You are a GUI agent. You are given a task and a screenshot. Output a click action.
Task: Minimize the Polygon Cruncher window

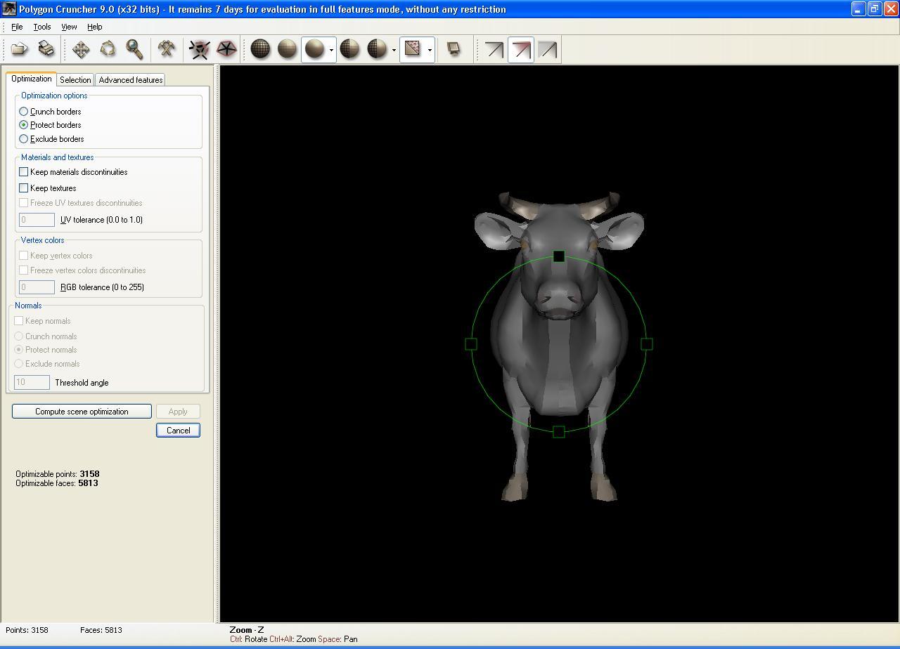(x=859, y=9)
